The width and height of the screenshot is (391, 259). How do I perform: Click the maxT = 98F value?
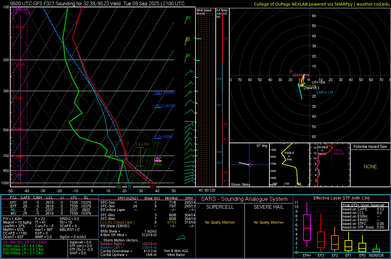(44, 230)
